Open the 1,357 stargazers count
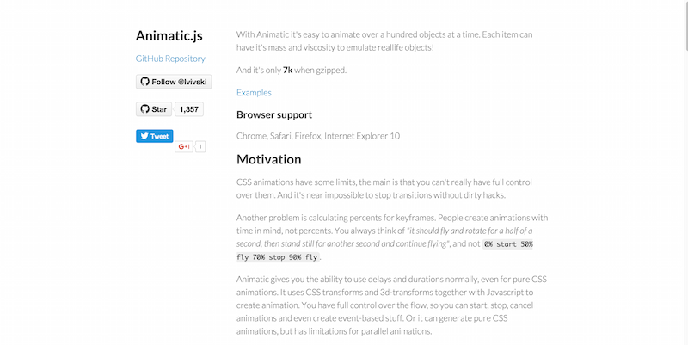 (x=188, y=109)
